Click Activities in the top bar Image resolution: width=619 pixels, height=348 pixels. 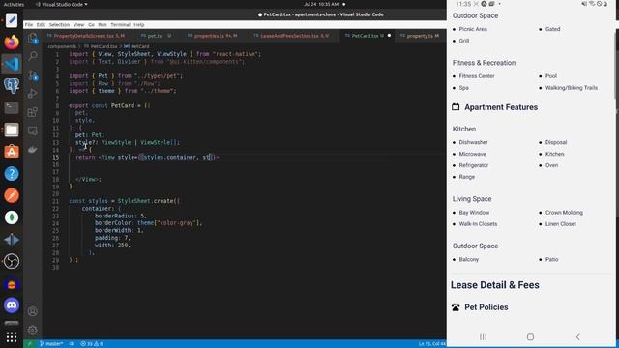point(14,4)
